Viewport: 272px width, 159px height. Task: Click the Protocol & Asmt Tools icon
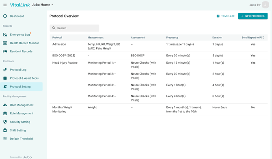coord(5,78)
